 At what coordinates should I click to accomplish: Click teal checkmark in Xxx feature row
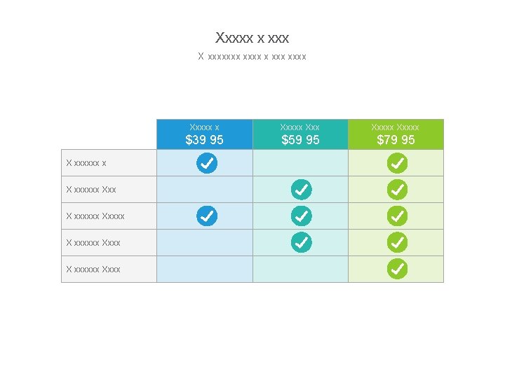pyautogui.click(x=301, y=190)
